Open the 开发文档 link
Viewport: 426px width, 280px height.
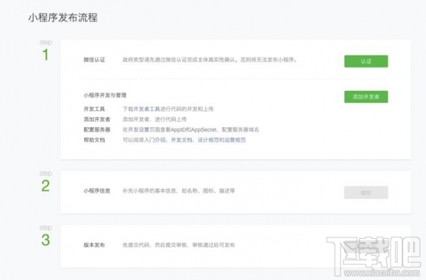pyautogui.click(x=181, y=140)
